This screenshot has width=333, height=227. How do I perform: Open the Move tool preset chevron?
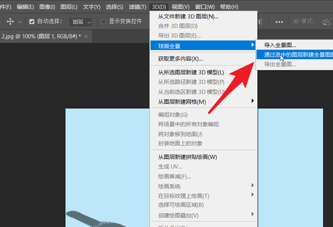point(20,22)
